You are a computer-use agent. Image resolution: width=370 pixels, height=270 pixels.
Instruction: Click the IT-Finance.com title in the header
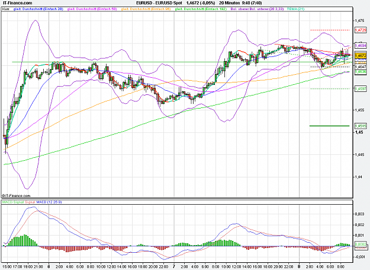click(17, 3)
